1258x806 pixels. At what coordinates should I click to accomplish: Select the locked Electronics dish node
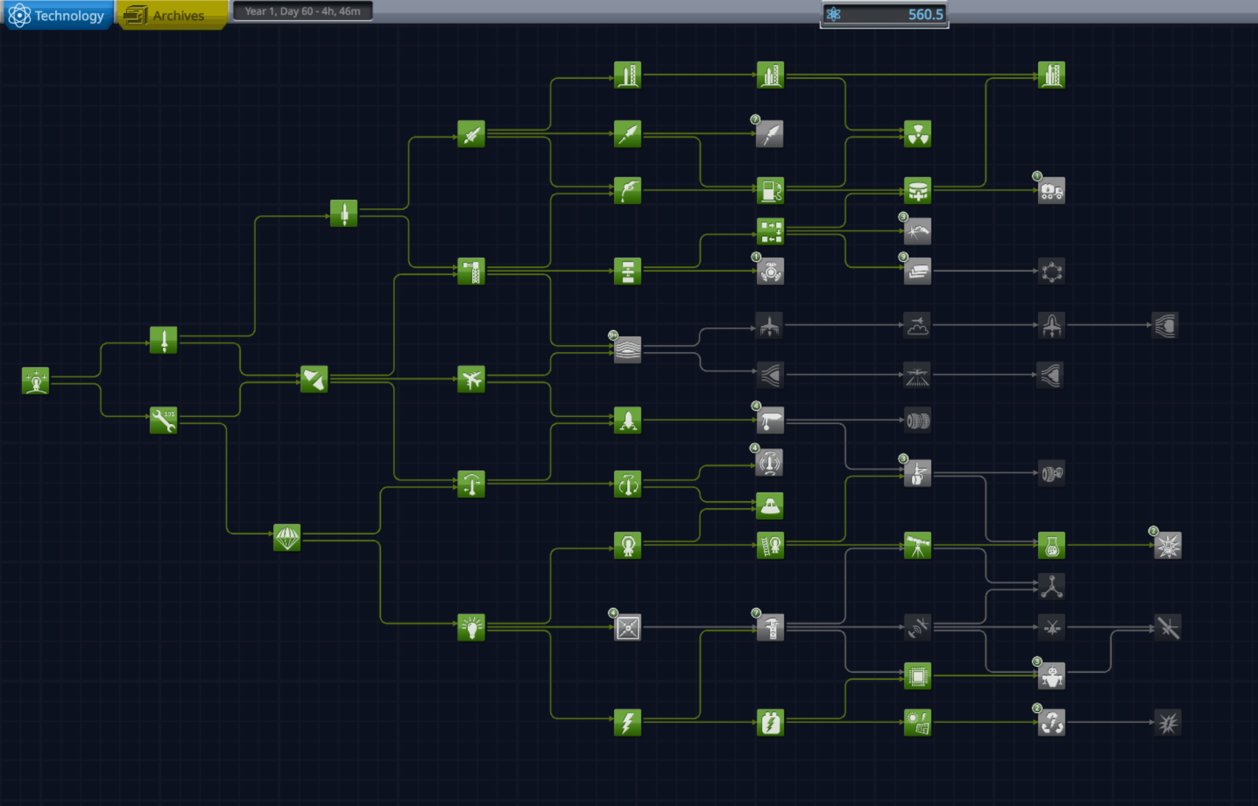917,627
